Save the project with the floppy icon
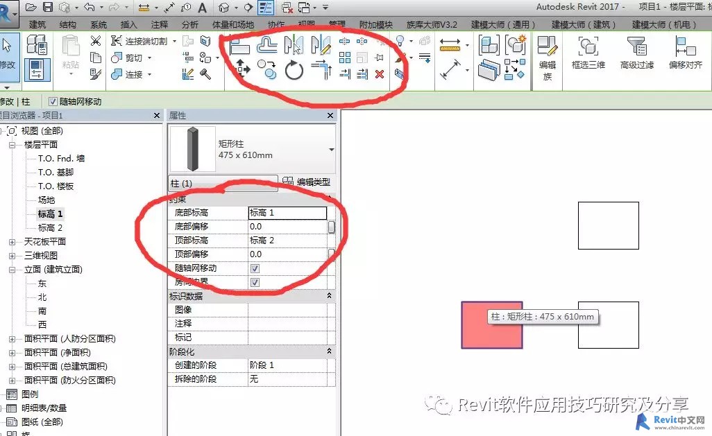 [x=48, y=7]
